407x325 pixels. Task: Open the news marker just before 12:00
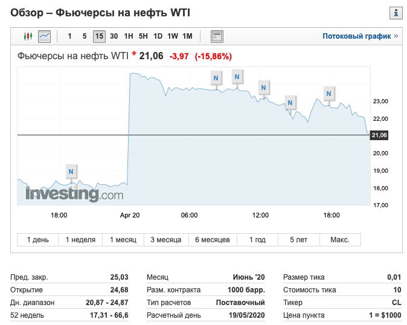pyautogui.click(x=263, y=88)
